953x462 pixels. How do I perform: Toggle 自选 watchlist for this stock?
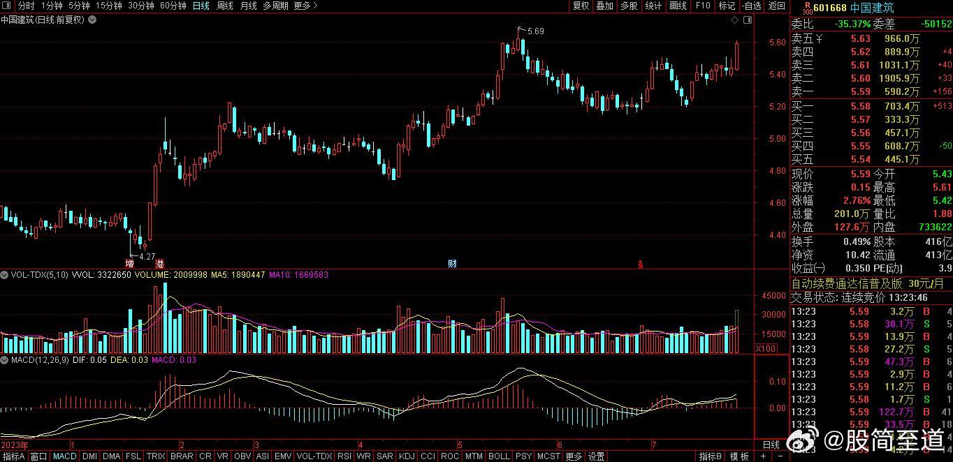point(751,6)
